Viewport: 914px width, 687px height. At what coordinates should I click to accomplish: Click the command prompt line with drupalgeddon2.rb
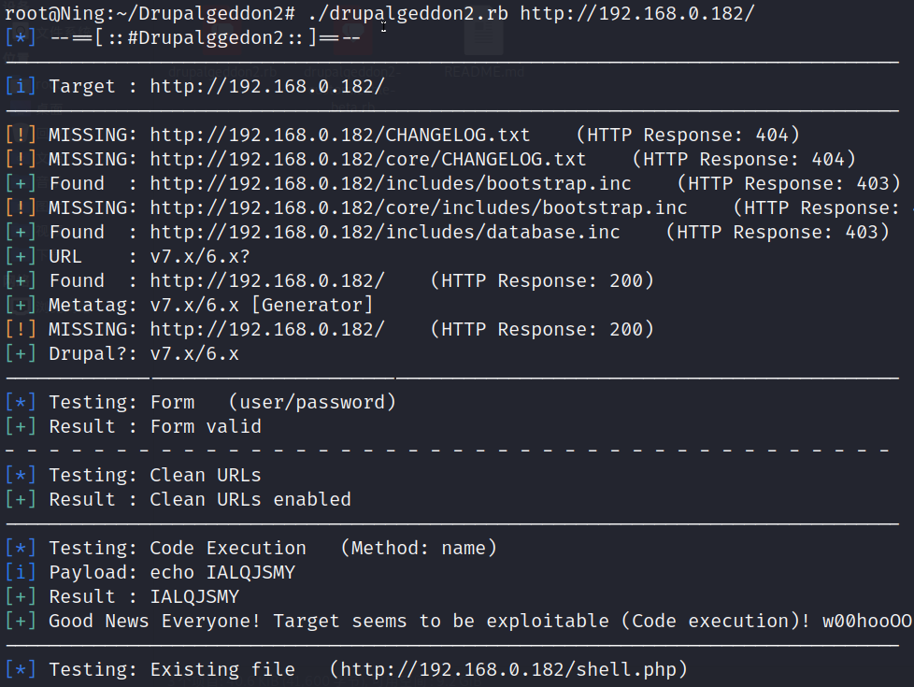(x=379, y=13)
